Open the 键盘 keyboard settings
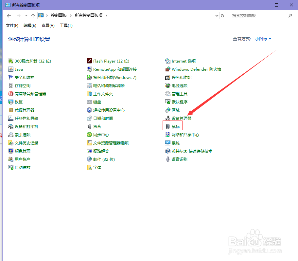The height and width of the screenshot is (261, 298). (98, 102)
